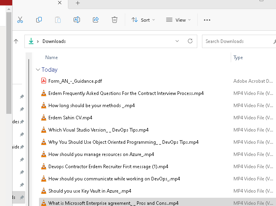Click Downloads in the address bar

point(54,41)
